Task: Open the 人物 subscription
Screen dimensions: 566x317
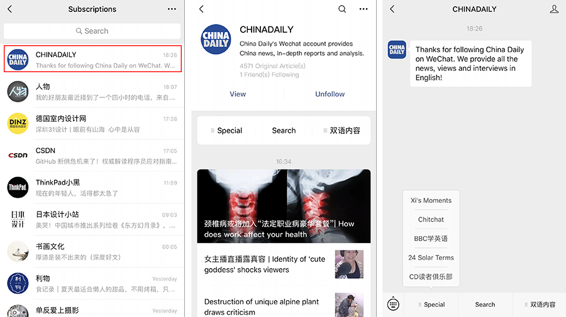Action: (x=92, y=92)
